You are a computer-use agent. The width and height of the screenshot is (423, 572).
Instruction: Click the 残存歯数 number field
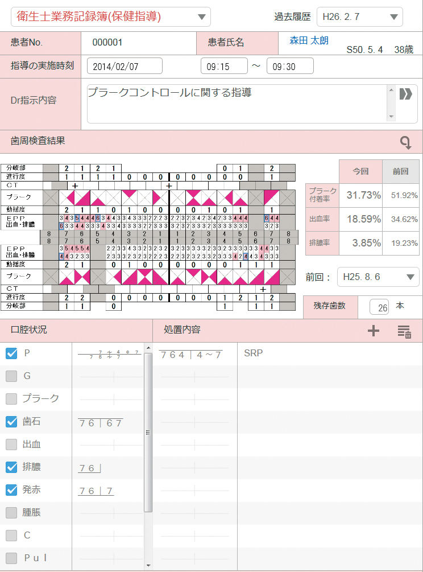[x=379, y=307]
